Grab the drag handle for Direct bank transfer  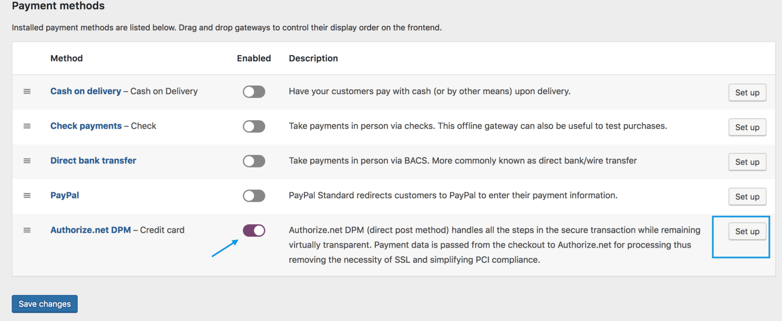[x=27, y=161]
